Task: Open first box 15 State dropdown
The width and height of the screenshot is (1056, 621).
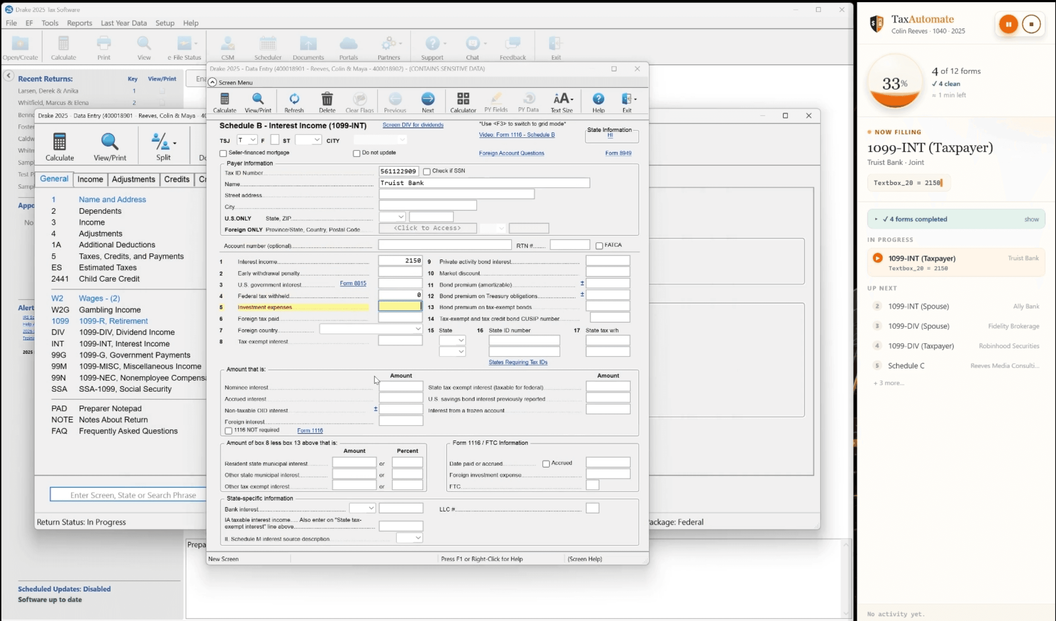Action: (x=452, y=340)
